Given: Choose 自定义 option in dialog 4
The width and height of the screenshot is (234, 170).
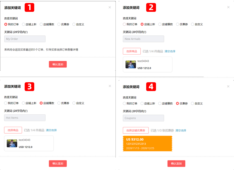Looking at the screenshot, I should point(192,103).
